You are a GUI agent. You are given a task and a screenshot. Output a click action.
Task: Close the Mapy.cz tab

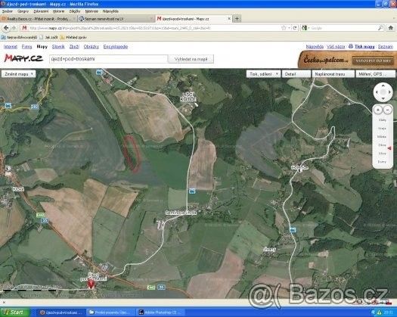pyautogui.click(x=229, y=18)
